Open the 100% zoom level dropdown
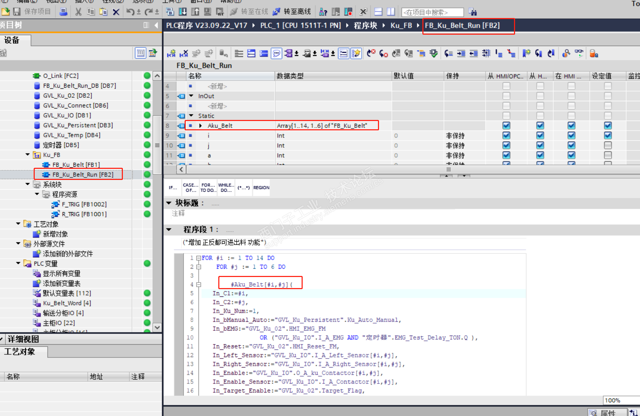640x416 pixels. [621, 400]
